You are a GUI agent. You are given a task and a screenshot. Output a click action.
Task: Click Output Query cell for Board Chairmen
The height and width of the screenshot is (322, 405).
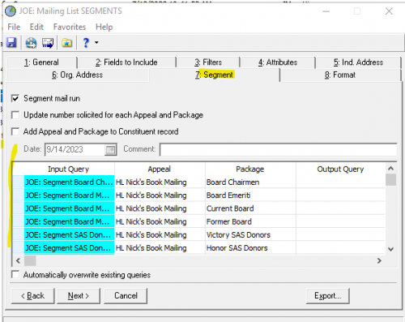(x=340, y=182)
